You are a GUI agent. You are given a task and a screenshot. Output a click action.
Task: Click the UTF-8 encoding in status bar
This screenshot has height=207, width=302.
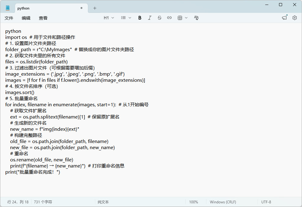(266, 202)
